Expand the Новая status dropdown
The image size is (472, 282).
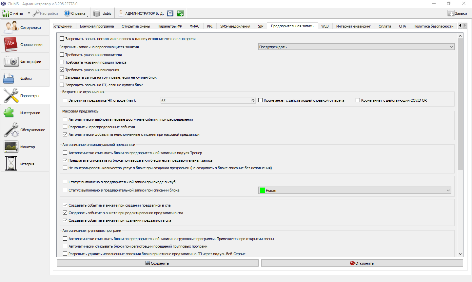click(355, 191)
